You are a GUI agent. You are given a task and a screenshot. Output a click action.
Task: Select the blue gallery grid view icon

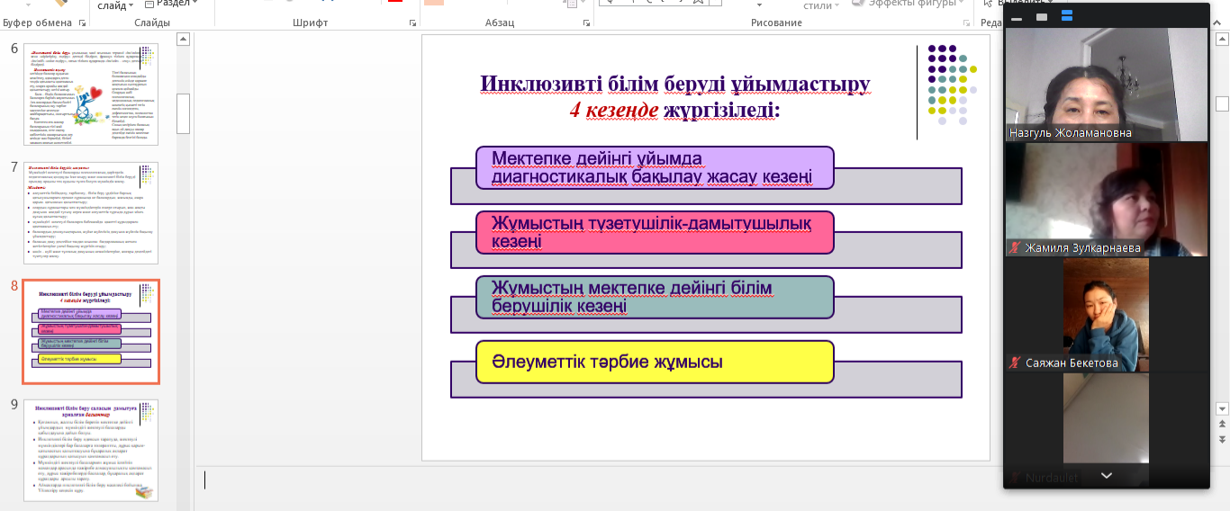pos(1067,16)
